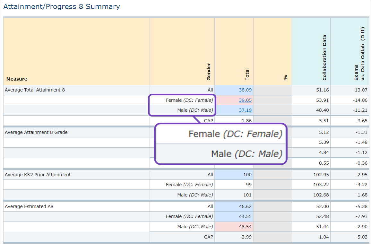371x244 pixels.
Task: Click the pink 48.54 male estimated cell
Action: click(x=245, y=227)
